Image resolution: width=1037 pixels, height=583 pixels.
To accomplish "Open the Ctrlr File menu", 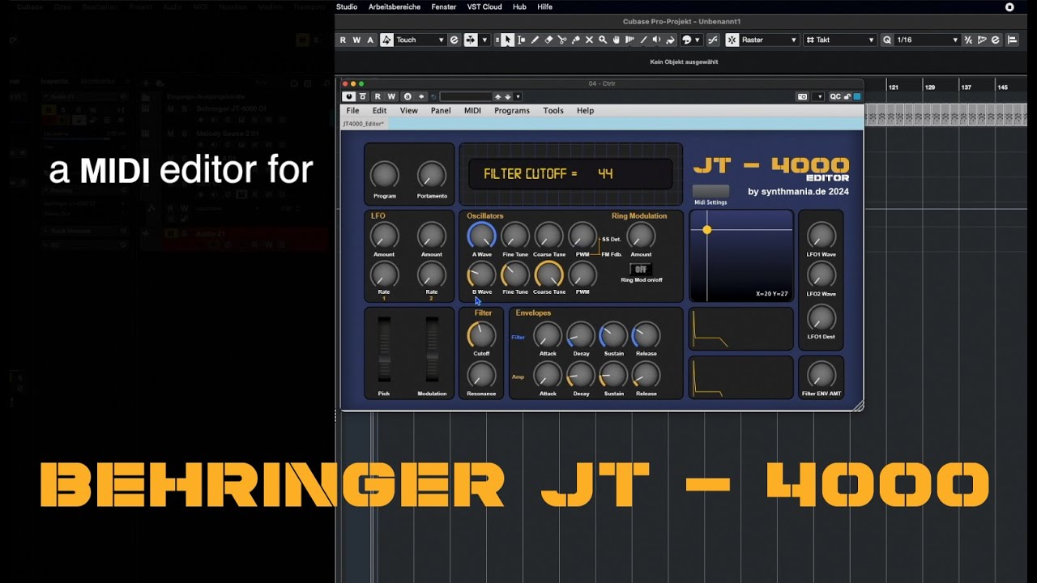I will coord(352,110).
